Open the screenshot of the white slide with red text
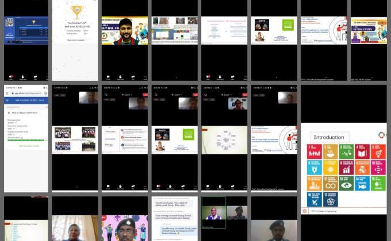The height and width of the screenshot is (241, 391). click(x=224, y=30)
